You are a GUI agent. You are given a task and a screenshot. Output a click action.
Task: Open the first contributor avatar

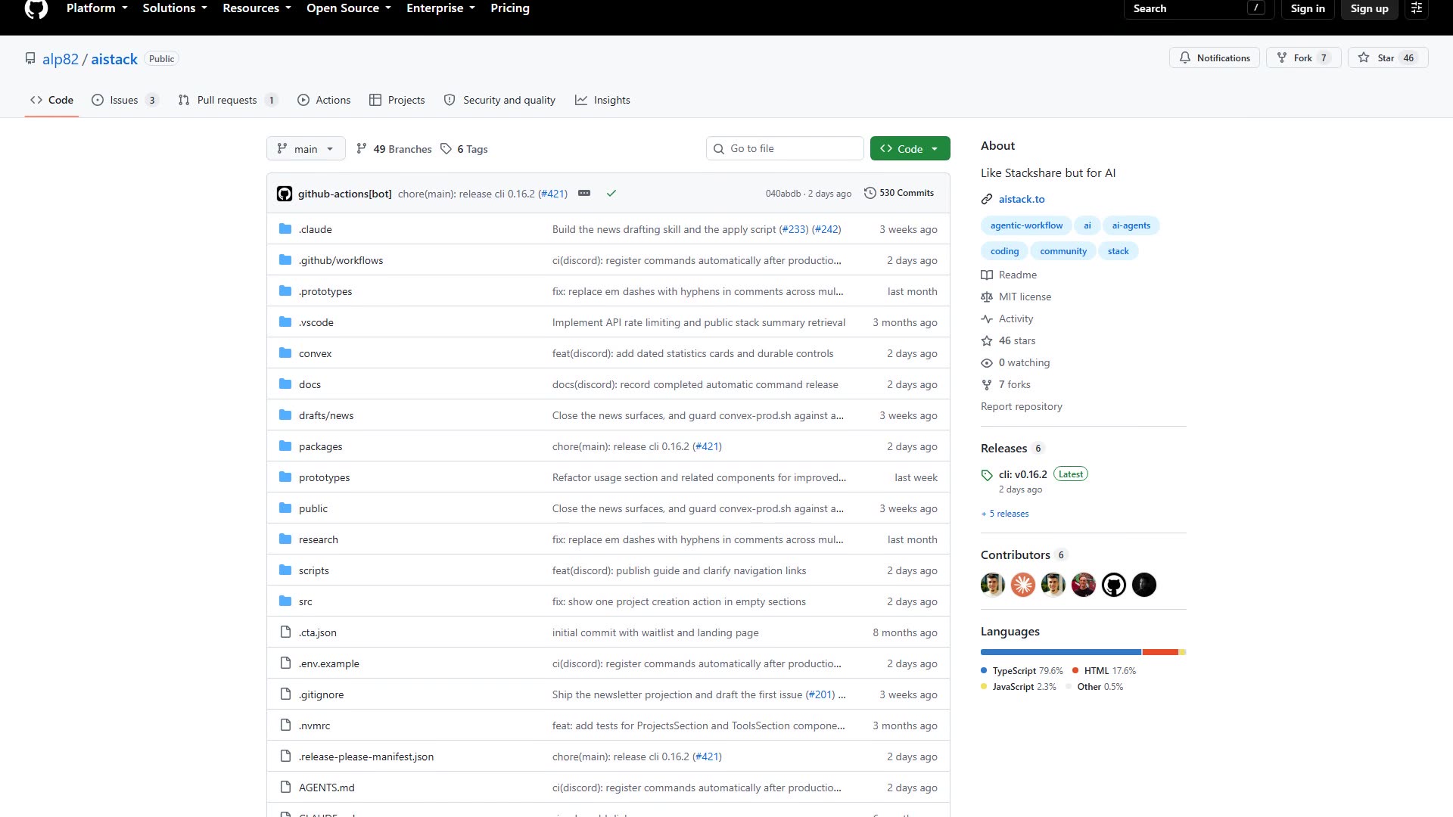[x=993, y=585]
